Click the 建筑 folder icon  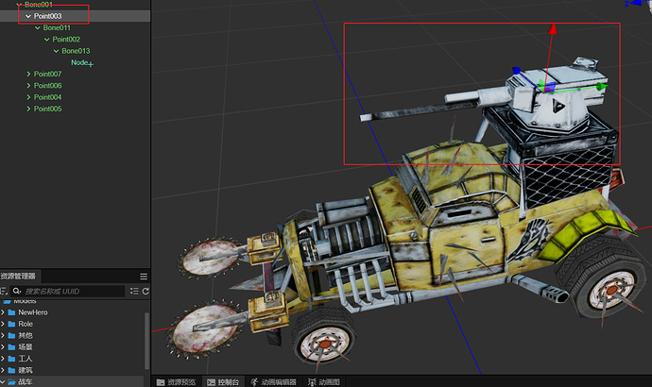[x=11, y=370]
